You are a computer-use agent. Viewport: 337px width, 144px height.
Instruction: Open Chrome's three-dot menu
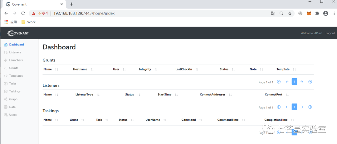point(335,13)
